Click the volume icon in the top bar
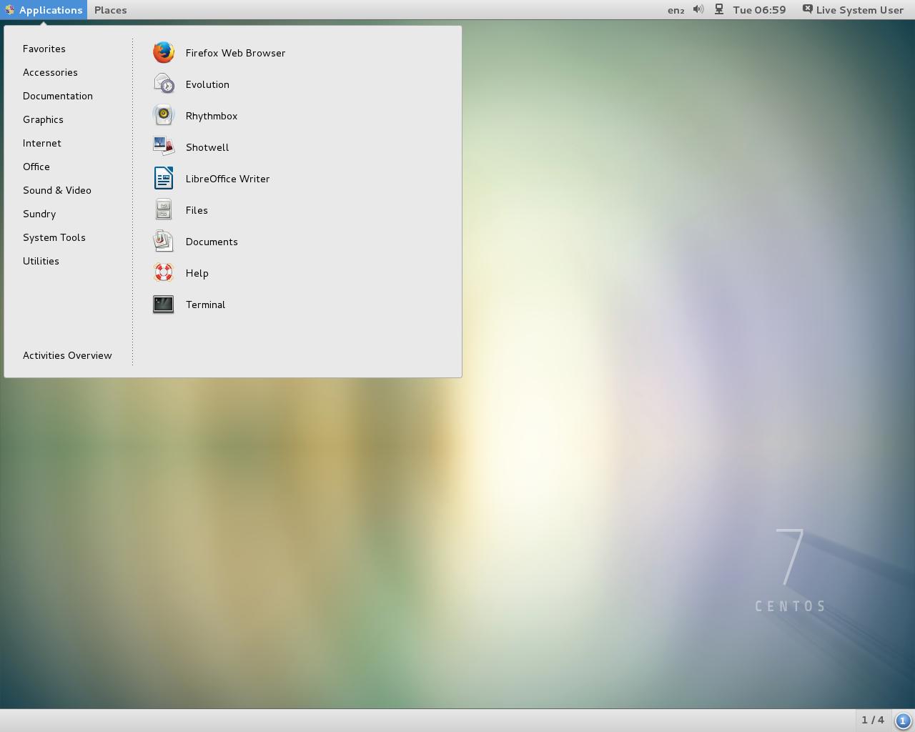Viewport: 915px width, 732px height. click(696, 10)
